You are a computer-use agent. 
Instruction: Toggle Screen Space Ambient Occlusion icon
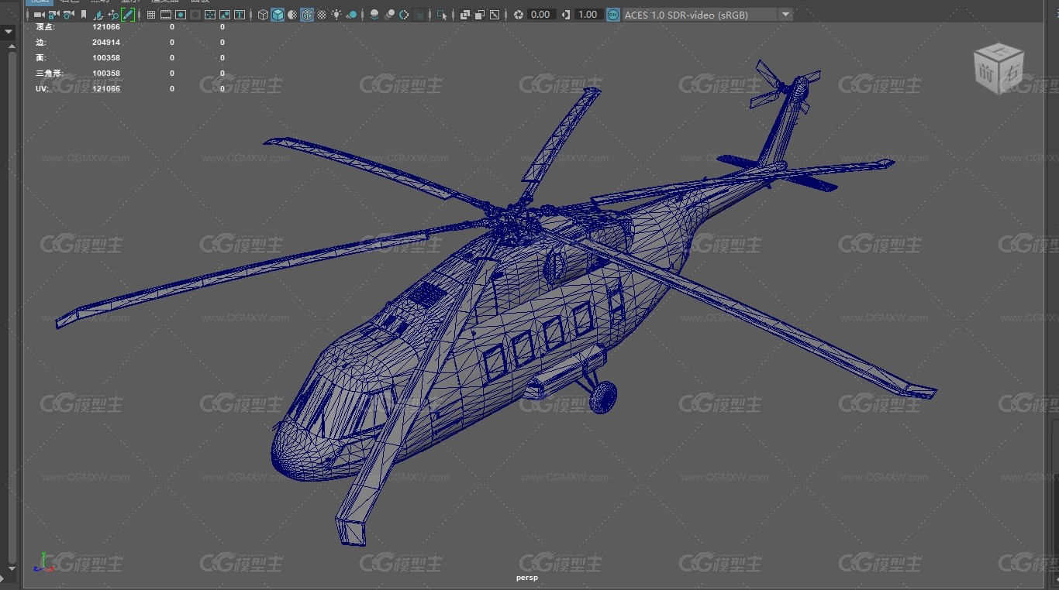(374, 15)
